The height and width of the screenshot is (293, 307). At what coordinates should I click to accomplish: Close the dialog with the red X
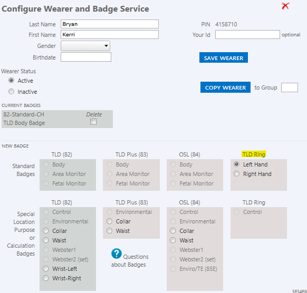coord(285,6)
